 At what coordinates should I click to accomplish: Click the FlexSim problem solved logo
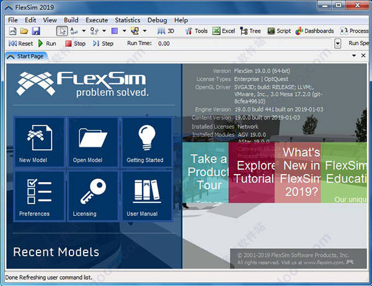[82, 84]
